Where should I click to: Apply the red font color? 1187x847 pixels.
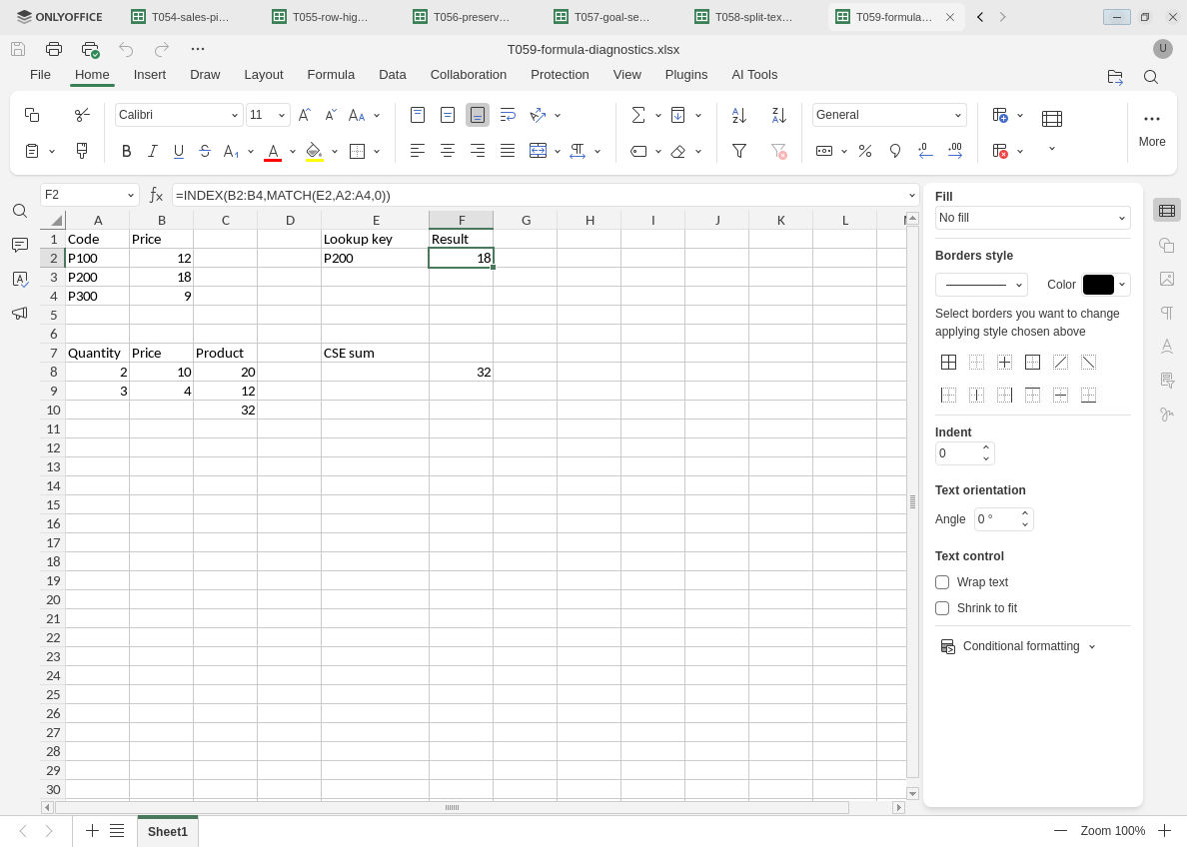[274, 152]
